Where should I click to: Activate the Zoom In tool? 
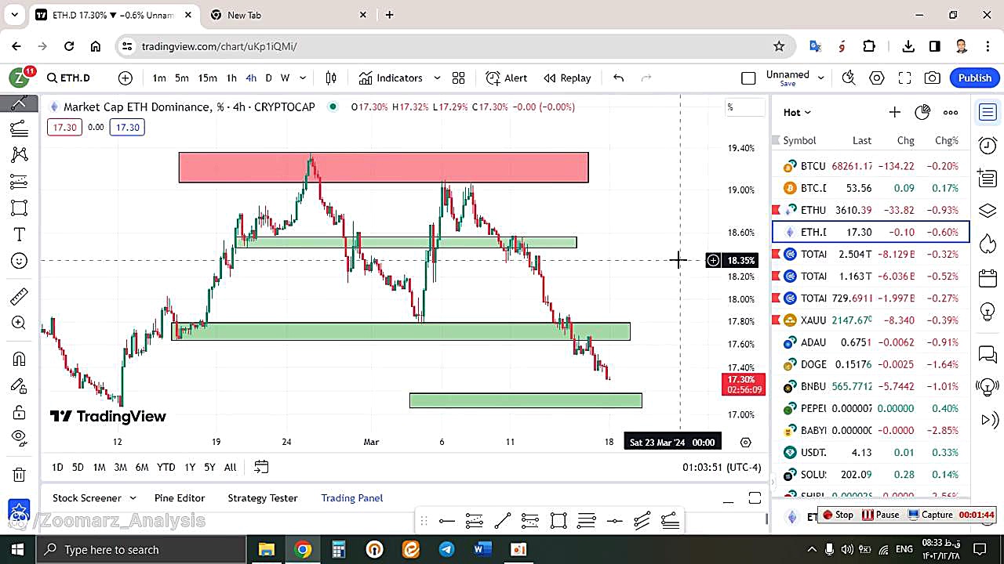[19, 324]
